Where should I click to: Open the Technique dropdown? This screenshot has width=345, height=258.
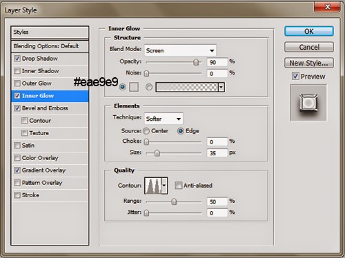164,119
